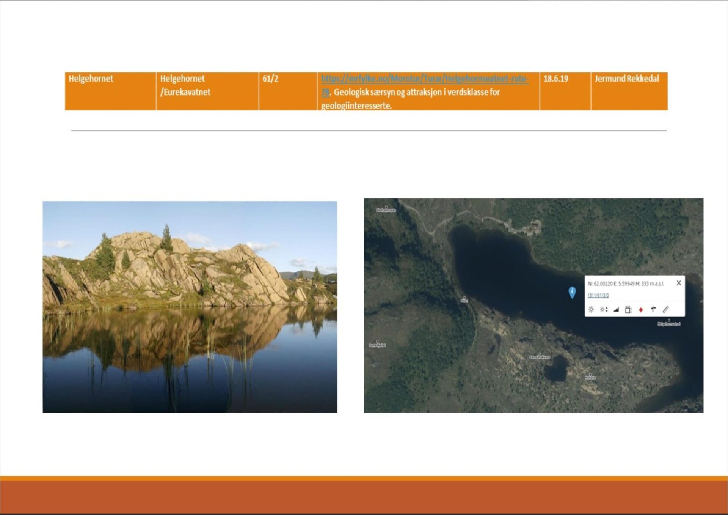
Task: Click the Helgehornet /Eurekavatnet table cell
Action: [207, 91]
